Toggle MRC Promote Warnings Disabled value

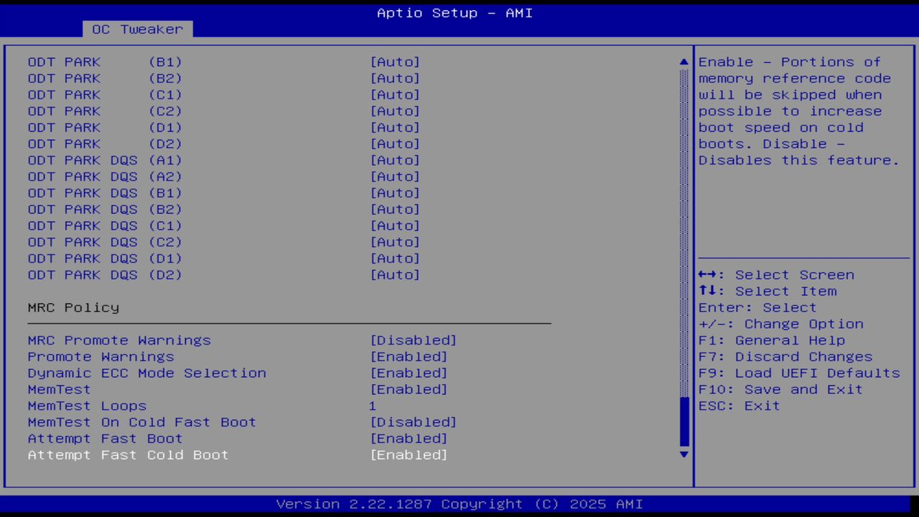coord(413,340)
